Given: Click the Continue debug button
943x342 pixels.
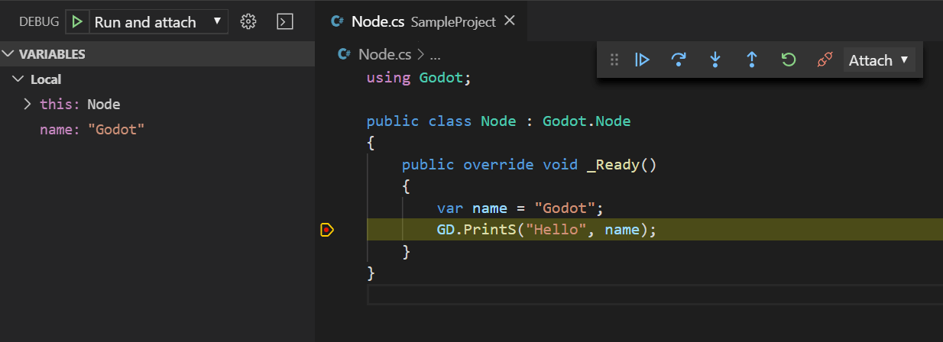Looking at the screenshot, I should pyautogui.click(x=642, y=60).
